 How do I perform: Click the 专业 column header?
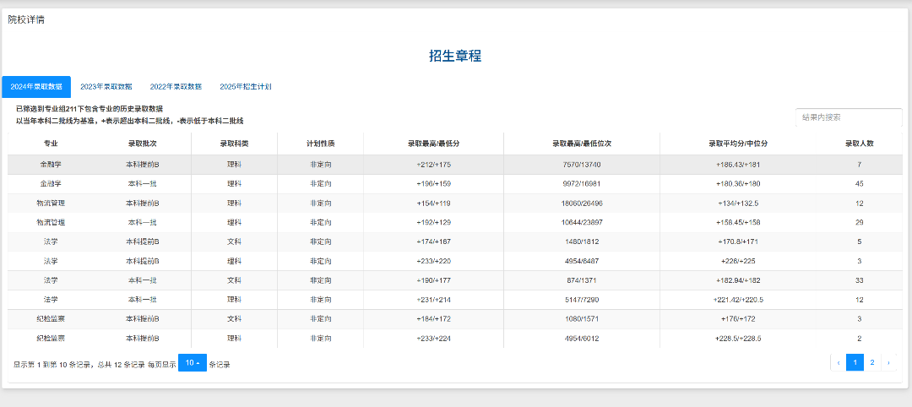click(x=51, y=144)
